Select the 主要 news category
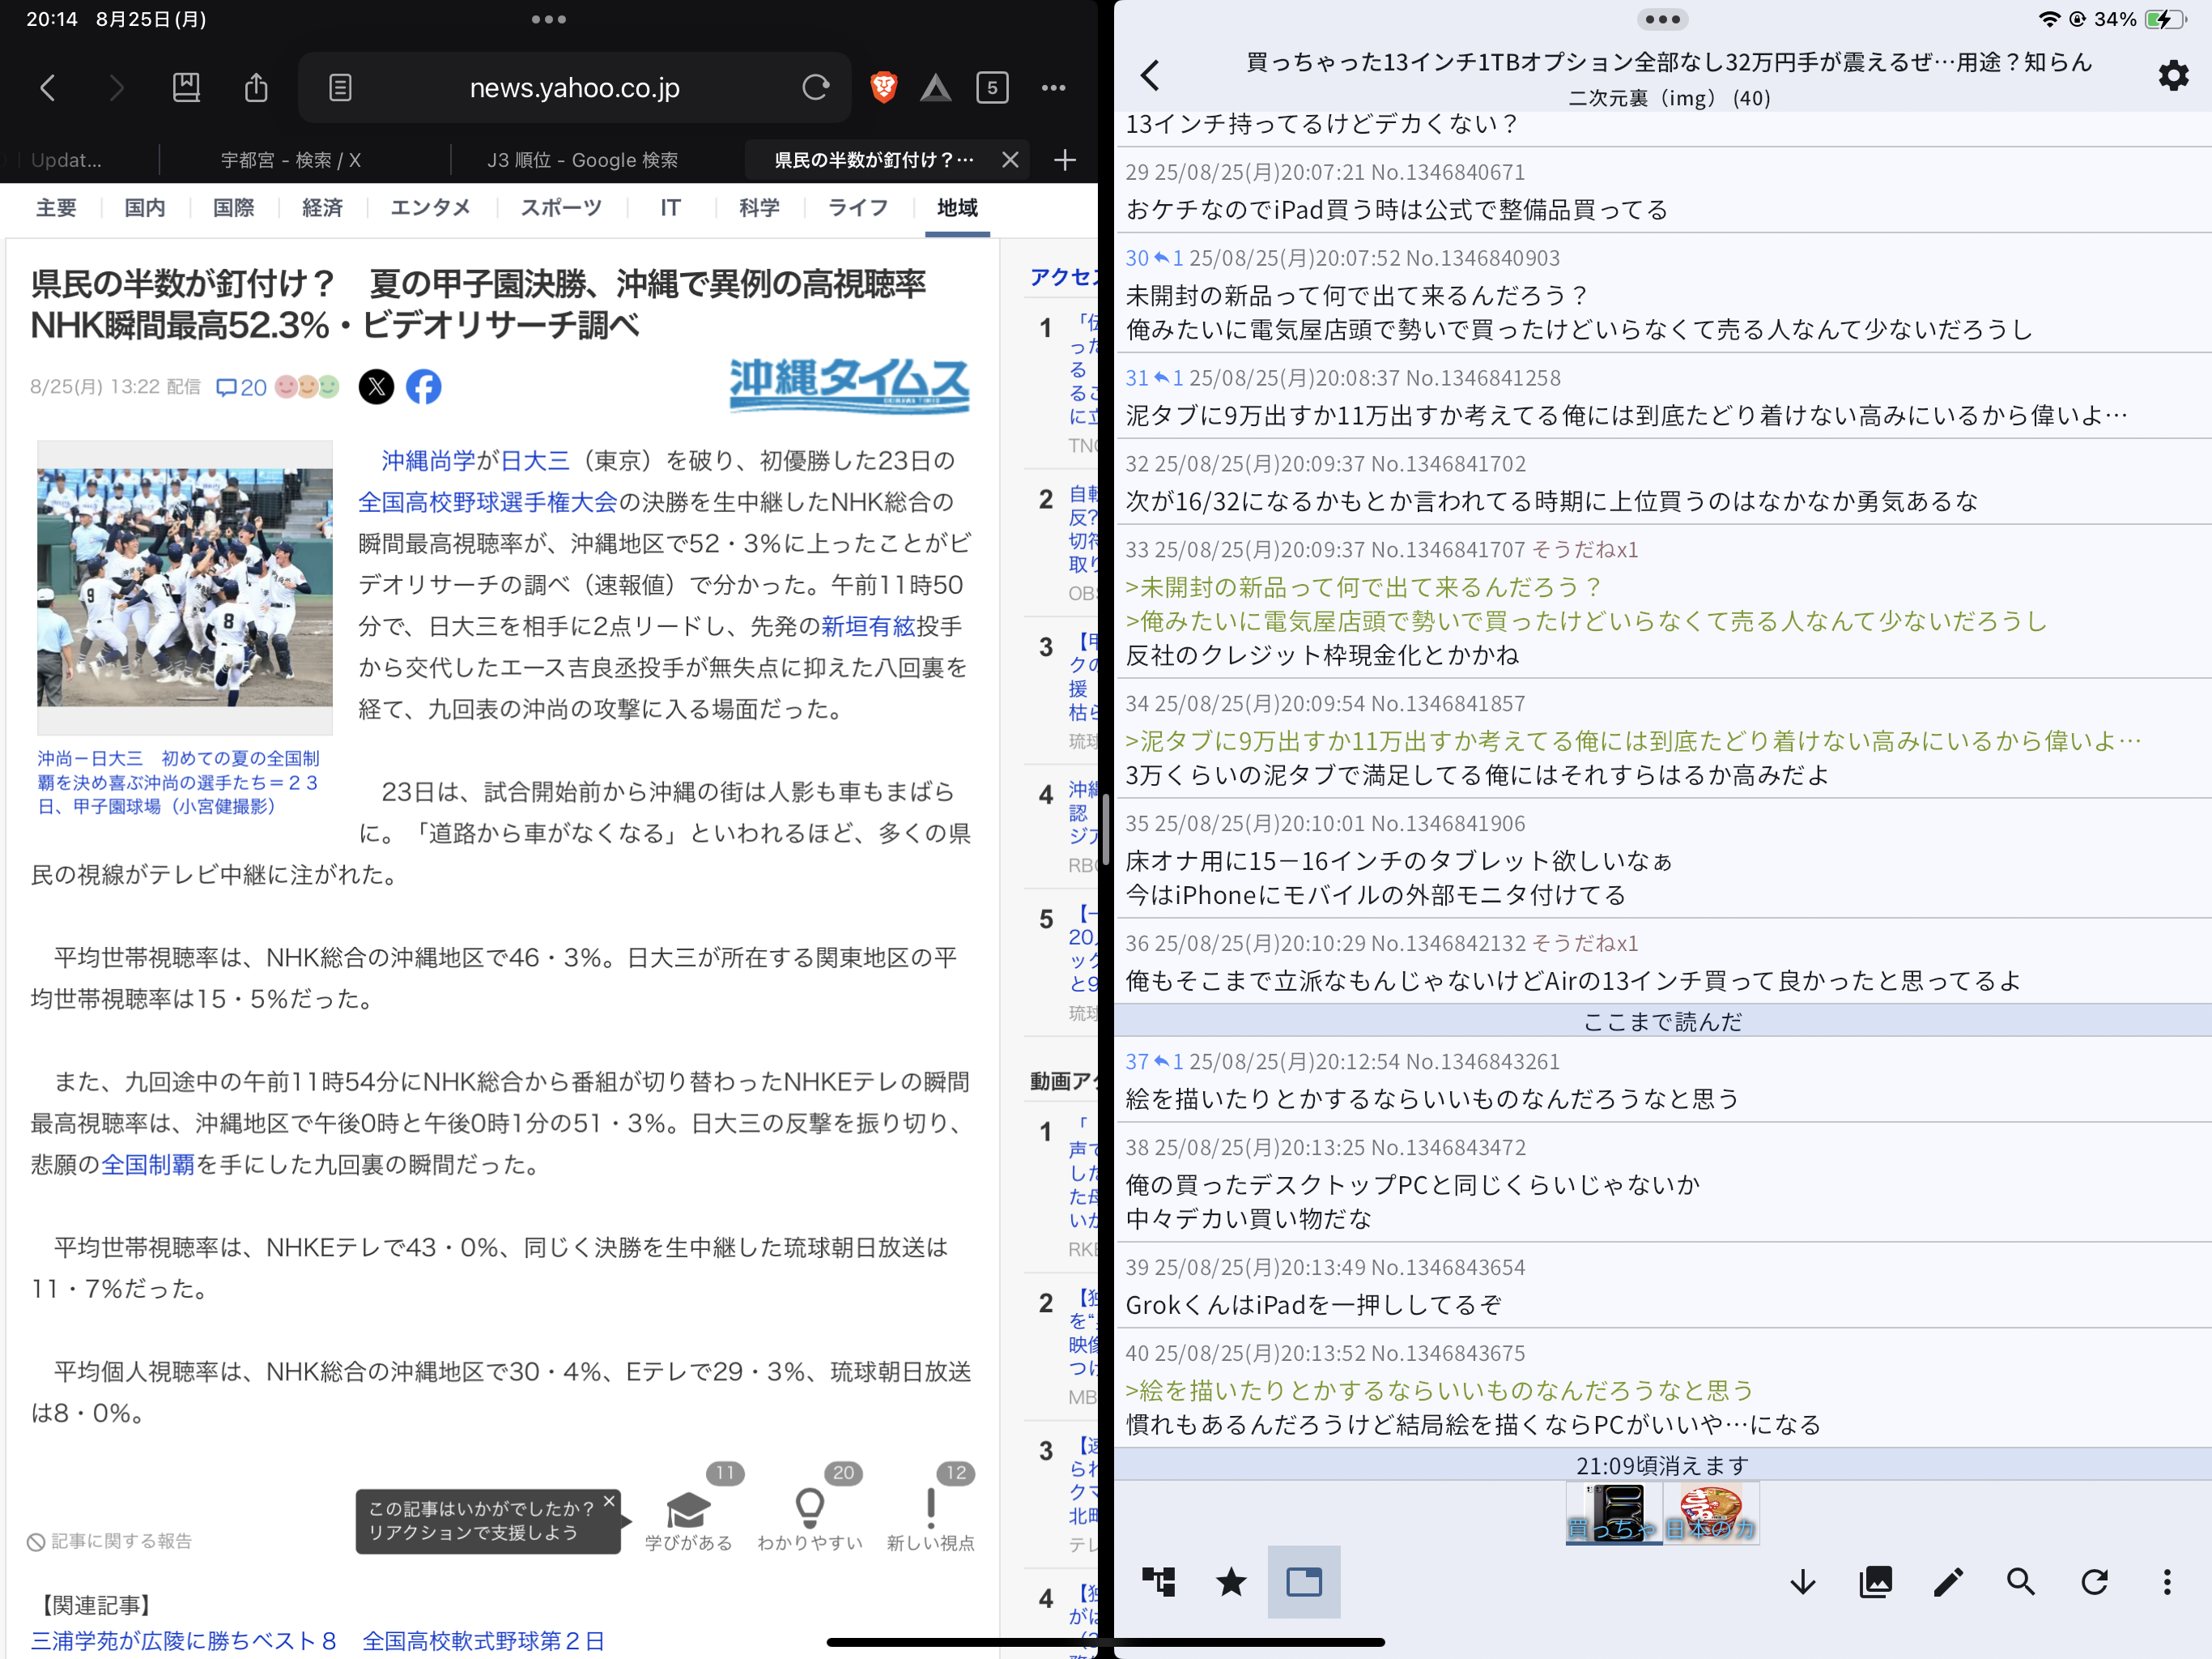 (56, 208)
